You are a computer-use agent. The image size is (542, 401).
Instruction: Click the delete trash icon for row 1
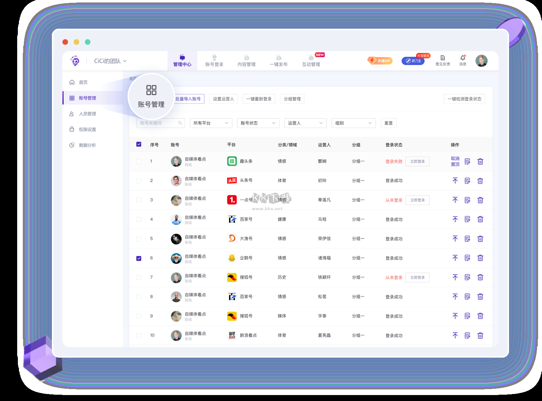click(x=480, y=161)
